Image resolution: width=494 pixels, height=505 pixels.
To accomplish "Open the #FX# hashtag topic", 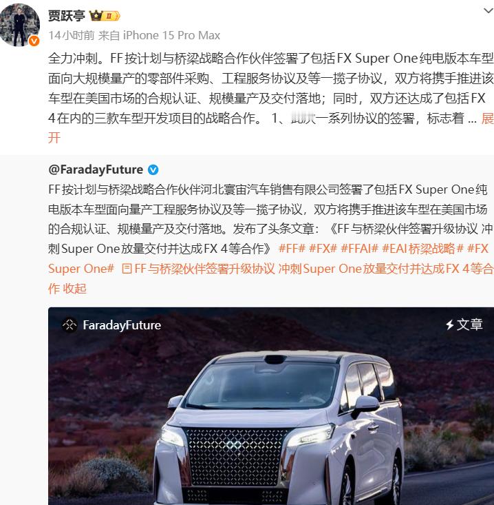I will coord(323,249).
